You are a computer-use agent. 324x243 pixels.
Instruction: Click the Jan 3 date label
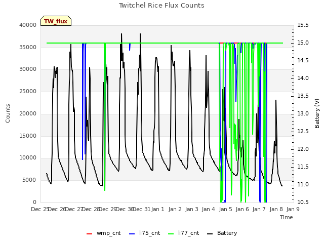pyautogui.click(x=191, y=210)
